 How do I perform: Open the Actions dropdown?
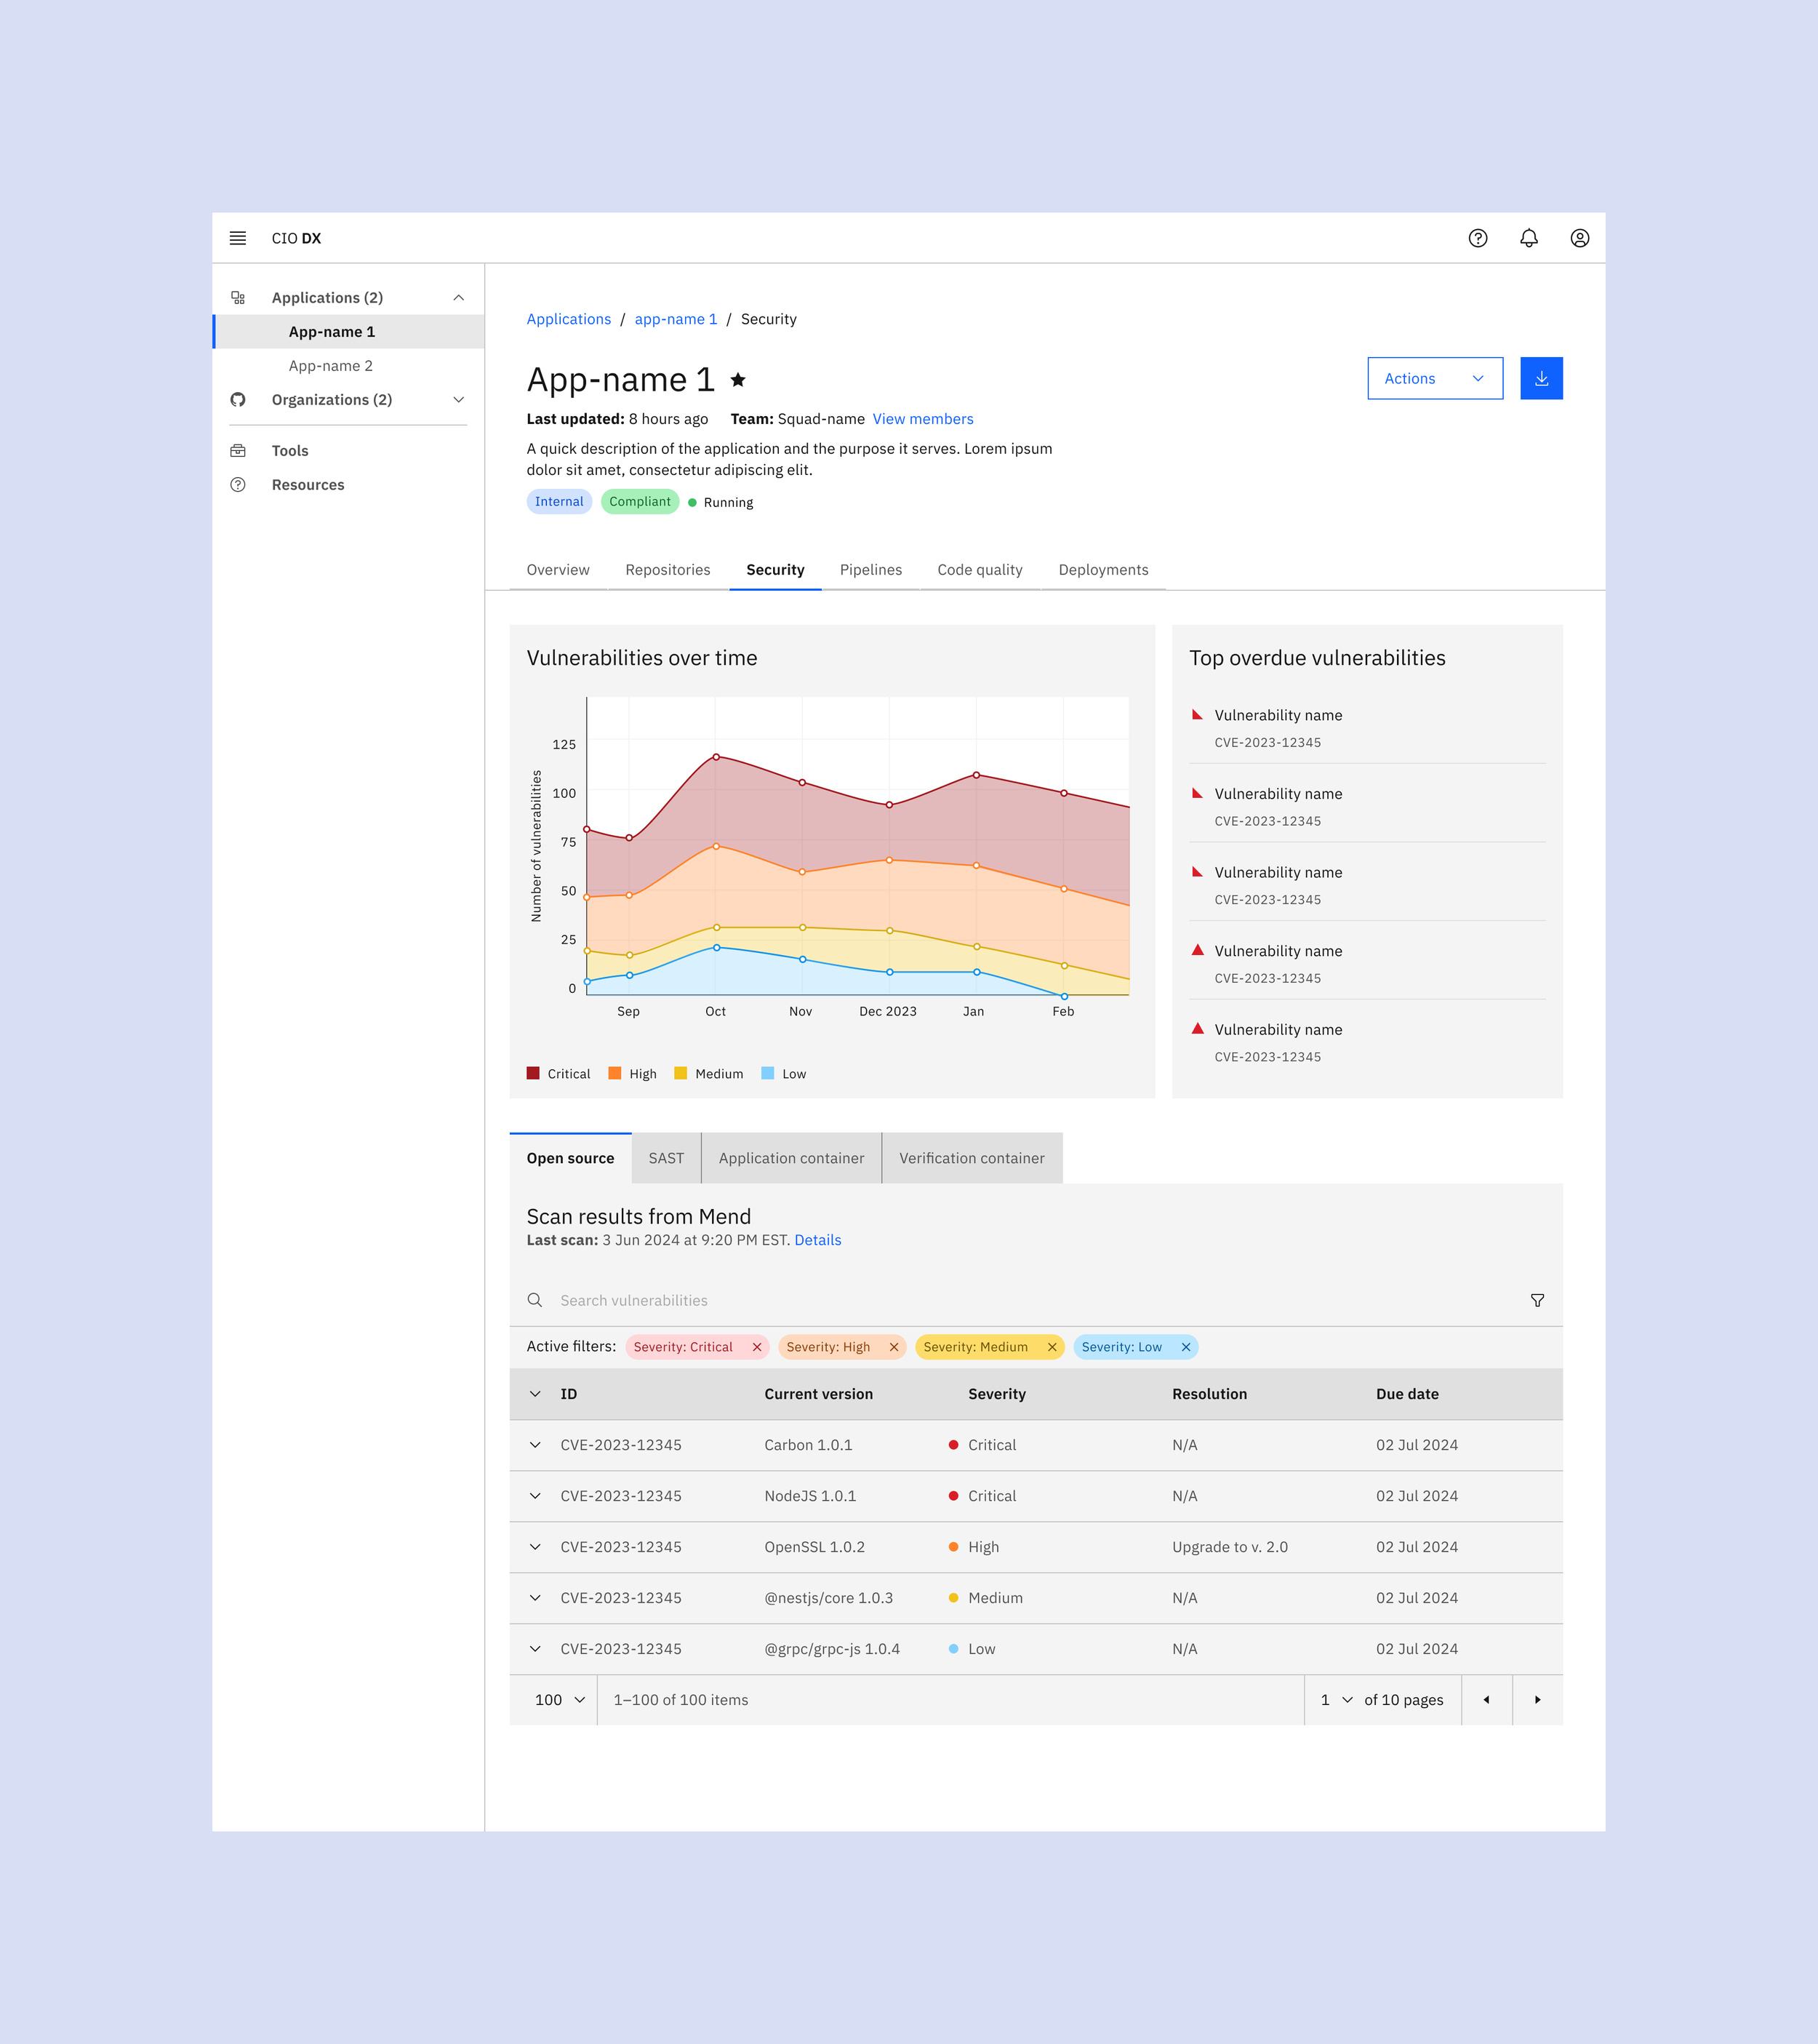pos(1434,378)
